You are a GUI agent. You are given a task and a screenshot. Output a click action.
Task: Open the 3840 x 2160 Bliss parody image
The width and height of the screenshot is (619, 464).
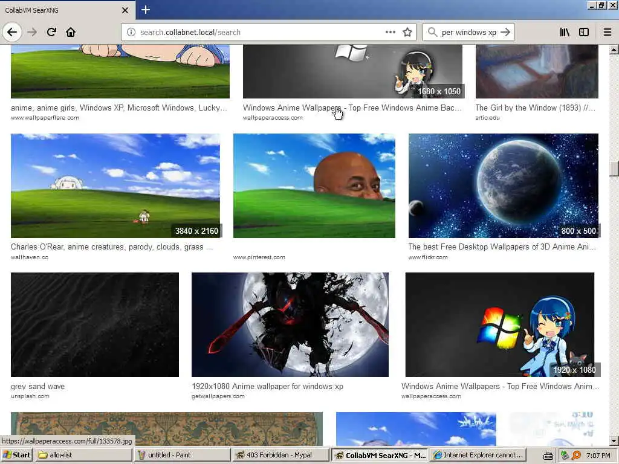tap(115, 185)
